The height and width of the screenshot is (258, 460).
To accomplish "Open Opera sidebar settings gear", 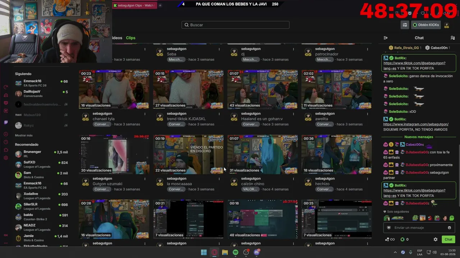I will pos(6,158).
